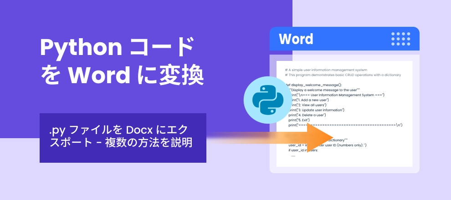Click the 'user_id = input' code line
451x200 pixels.
(x=328, y=145)
